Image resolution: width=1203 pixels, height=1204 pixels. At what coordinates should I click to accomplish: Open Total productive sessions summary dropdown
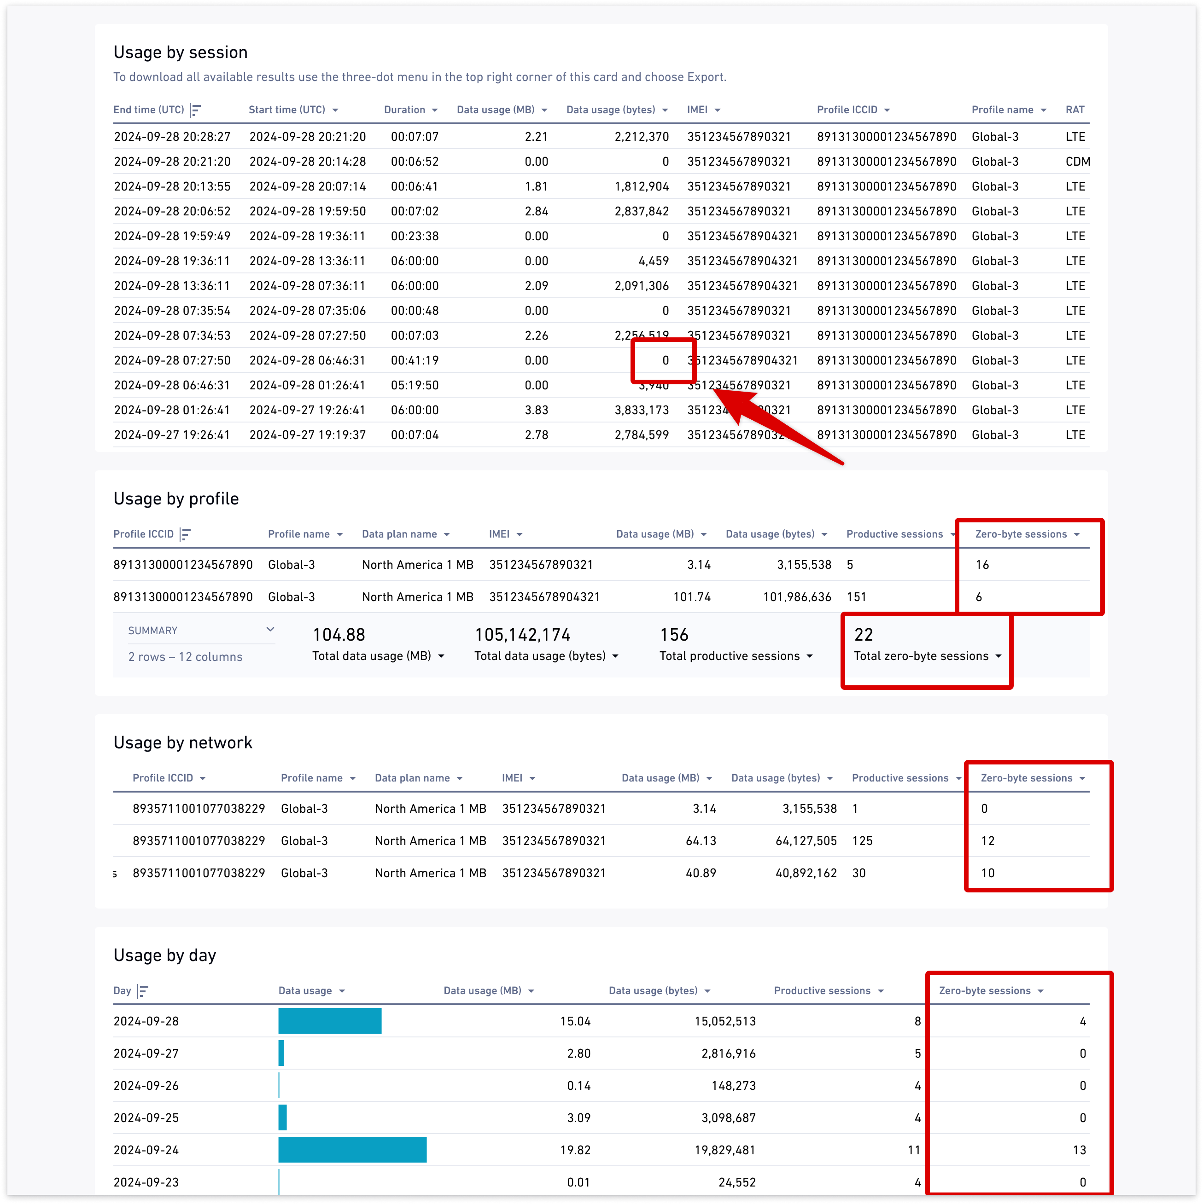tap(810, 656)
